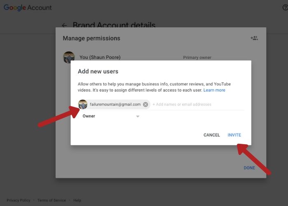Image resolution: width=288 pixels, height=206 pixels.
Task: Click the 'Primary owner' label
Action: click(x=197, y=58)
